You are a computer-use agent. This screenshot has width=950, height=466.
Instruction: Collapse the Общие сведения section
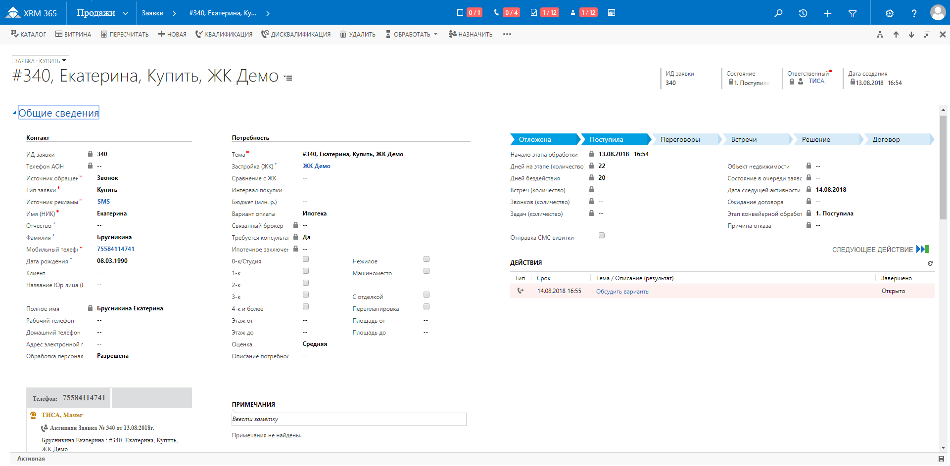(14, 113)
